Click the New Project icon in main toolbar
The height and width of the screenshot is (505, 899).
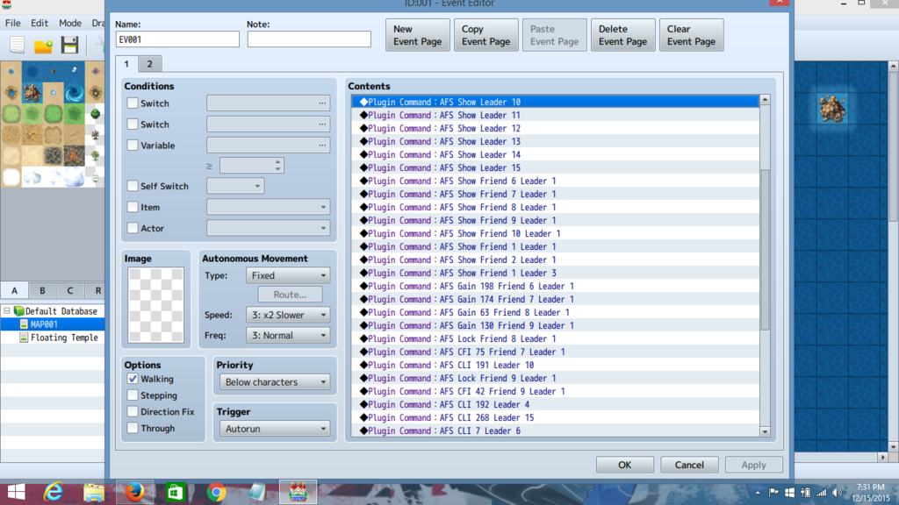point(18,45)
